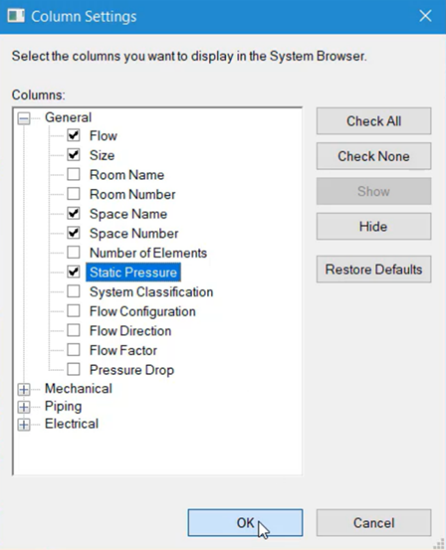Viewport: 446px width, 550px height.
Task: Select the Space Number label
Action: pos(134,233)
